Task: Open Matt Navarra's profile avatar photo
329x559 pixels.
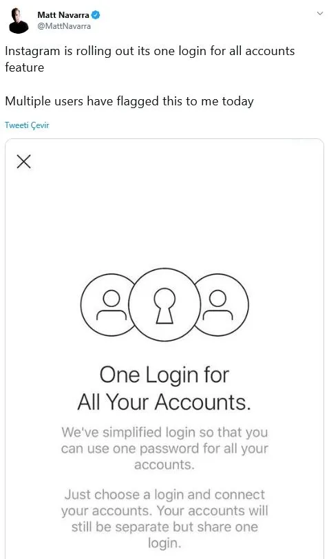Action: coord(19,21)
